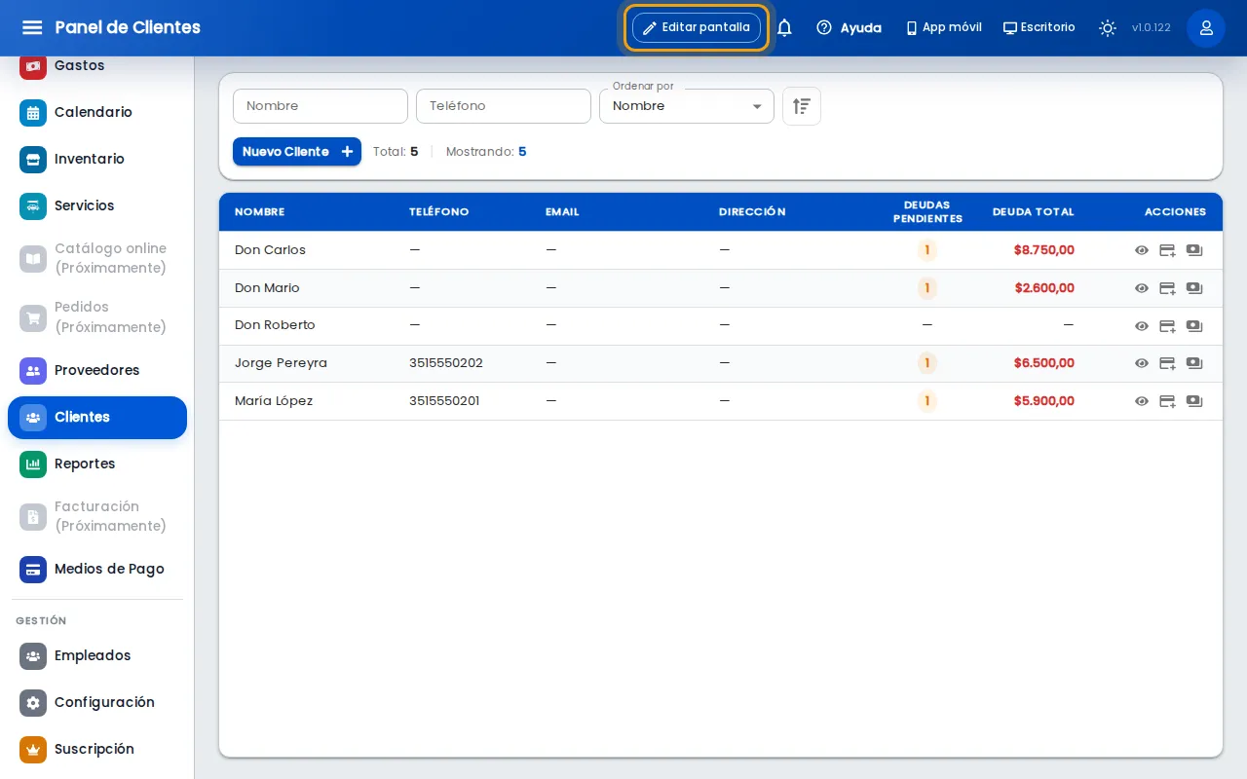Click the Deuda Total column header

(1033, 211)
